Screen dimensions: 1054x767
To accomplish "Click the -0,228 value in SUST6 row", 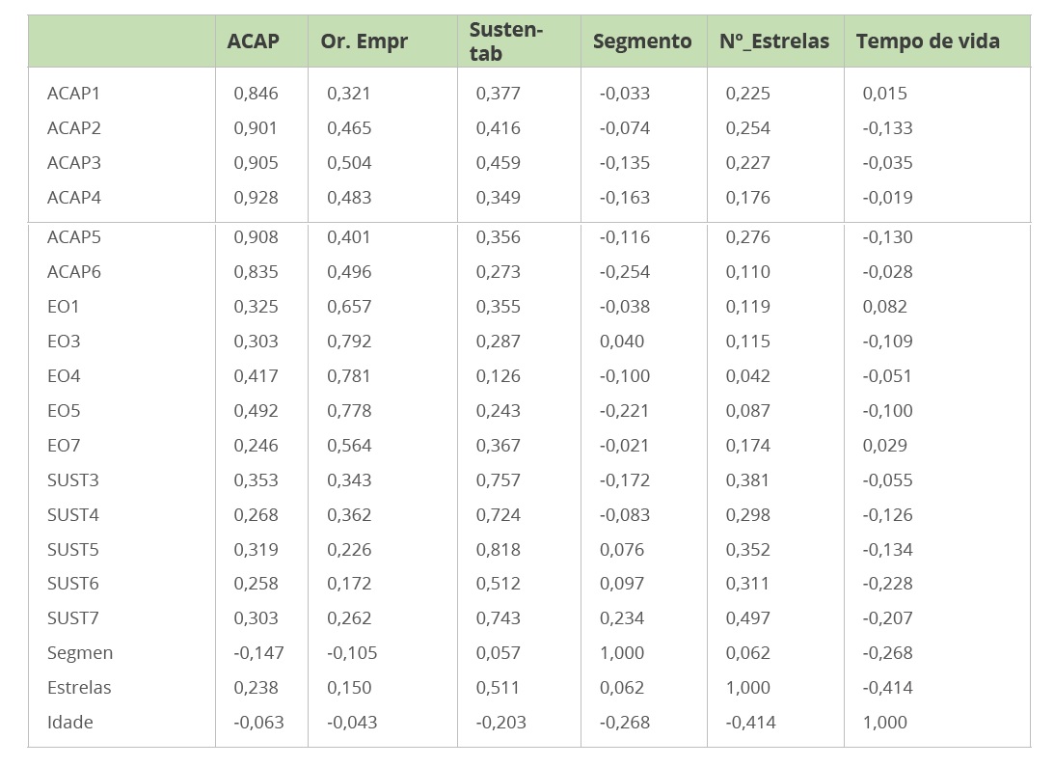I will tap(886, 584).
